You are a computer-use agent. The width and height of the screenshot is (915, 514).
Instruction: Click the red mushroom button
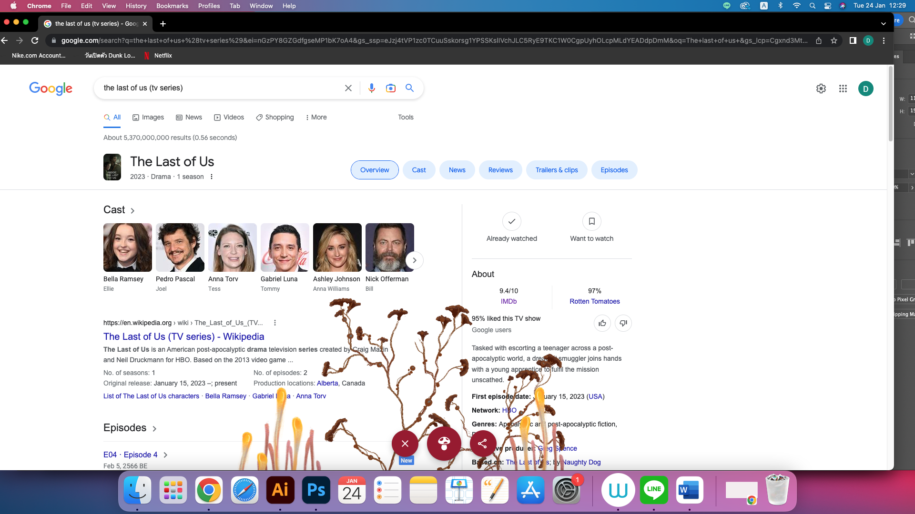point(444,444)
